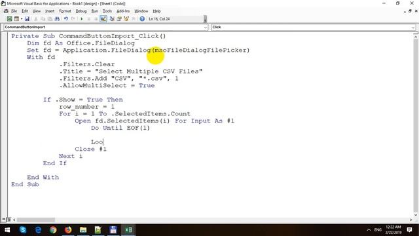The height and width of the screenshot is (236, 419).
Task: Toggle Design Mode in the toolbar
Action: point(103,19)
